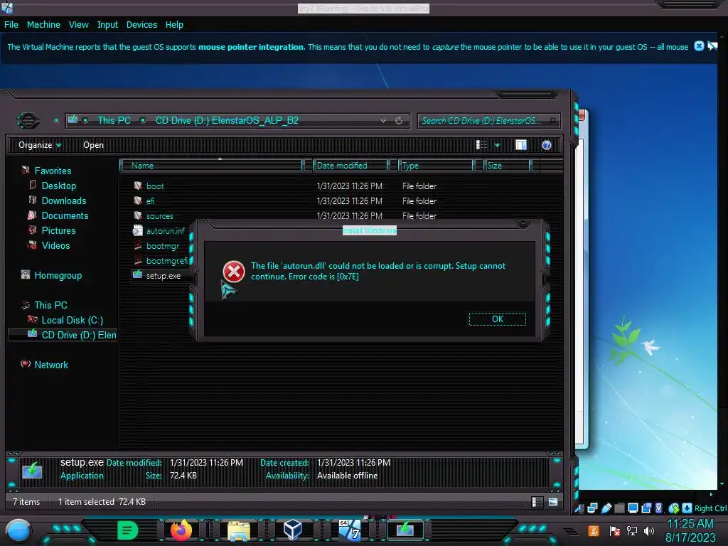Click the setup.exe file icon
The height and width of the screenshot is (546, 728).
click(x=137, y=275)
